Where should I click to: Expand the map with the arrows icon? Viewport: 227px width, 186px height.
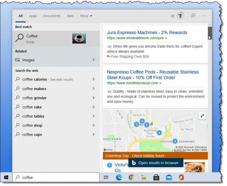(202, 116)
